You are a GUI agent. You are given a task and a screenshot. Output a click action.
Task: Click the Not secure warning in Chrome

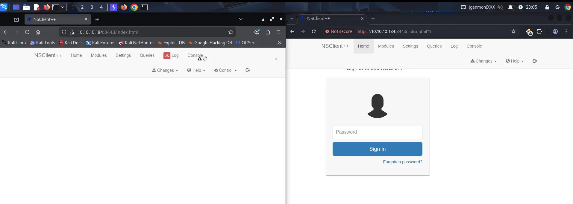click(x=339, y=31)
